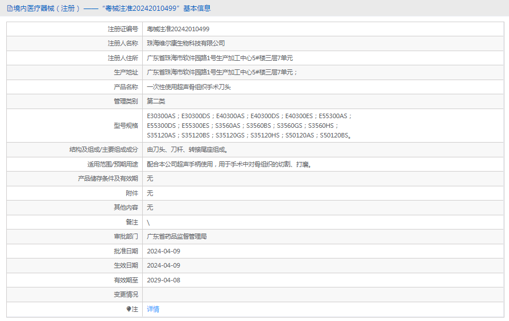This screenshot has height=321, width=509.
Task: Click the 变更情况 label
Action: (126, 294)
